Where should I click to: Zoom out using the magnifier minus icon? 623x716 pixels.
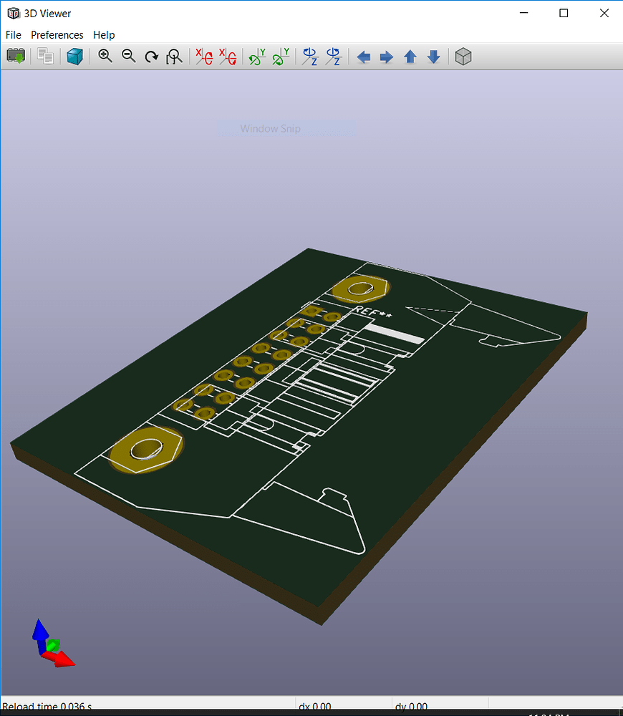pos(128,57)
